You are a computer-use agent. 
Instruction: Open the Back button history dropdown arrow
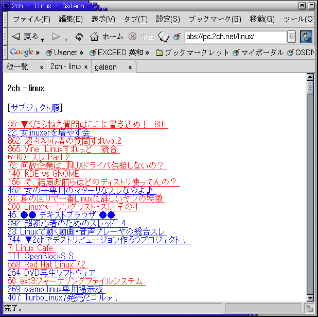coord(42,39)
